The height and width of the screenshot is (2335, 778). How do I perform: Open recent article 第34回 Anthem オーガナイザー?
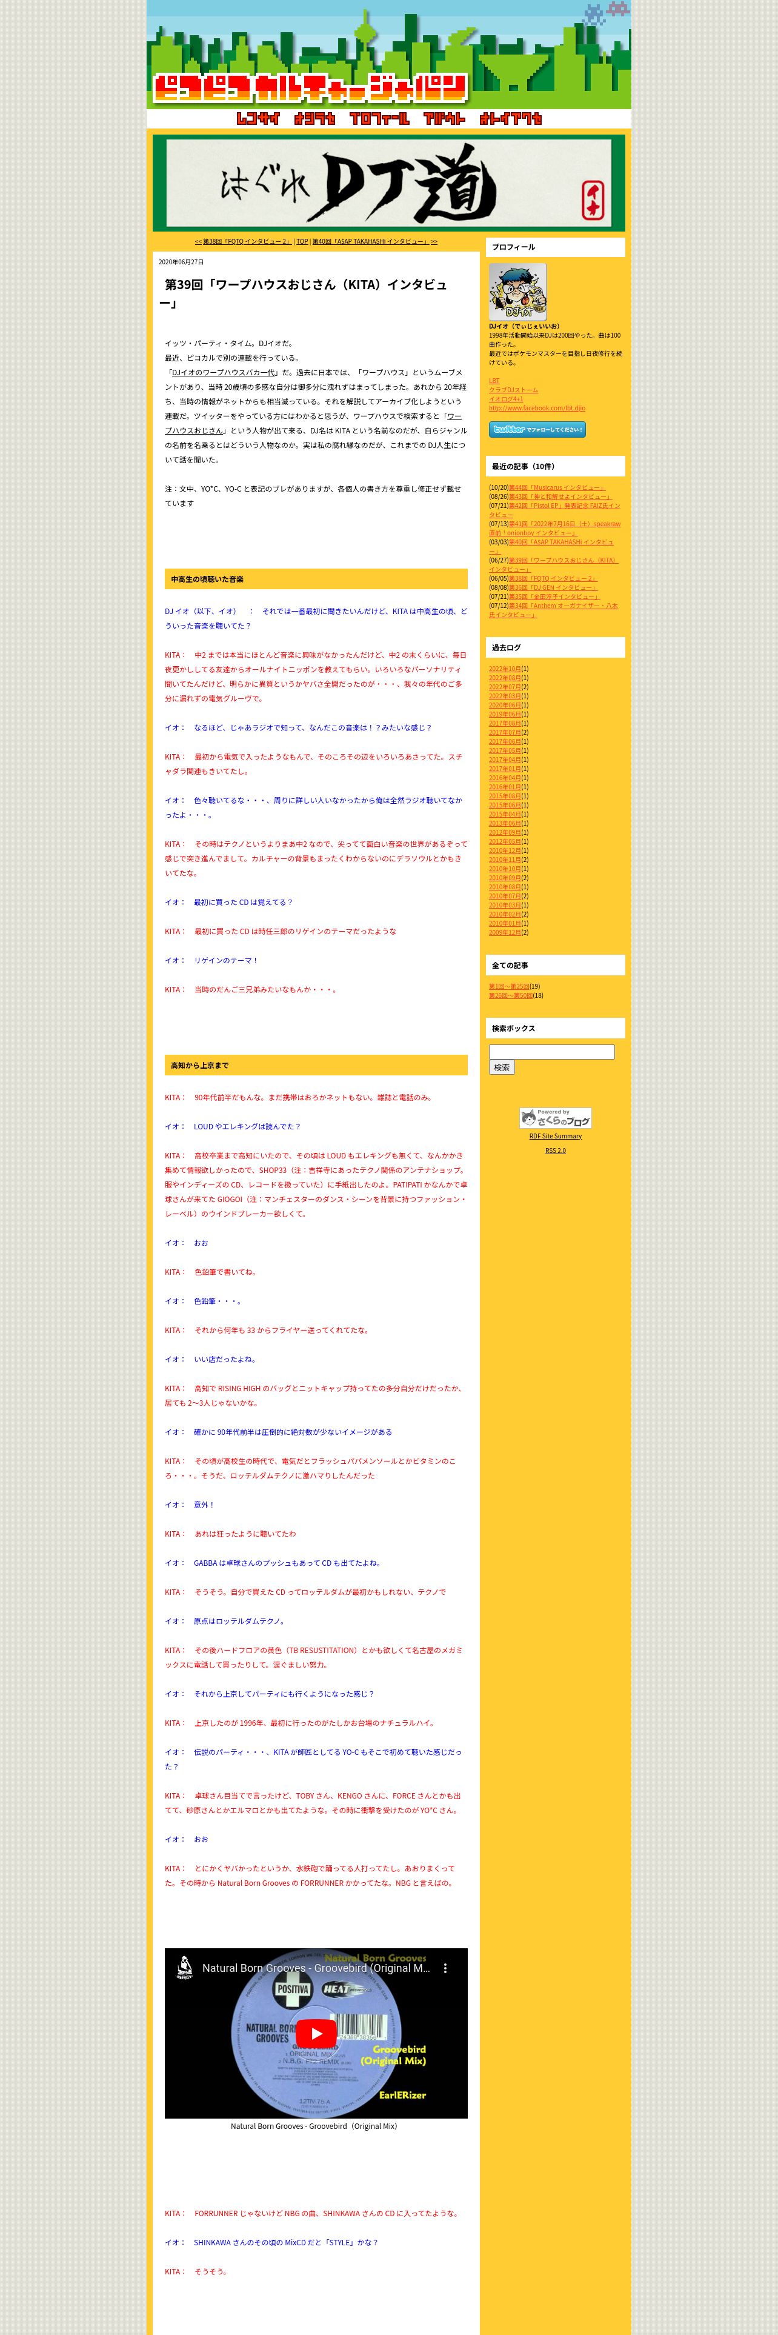[x=553, y=610]
